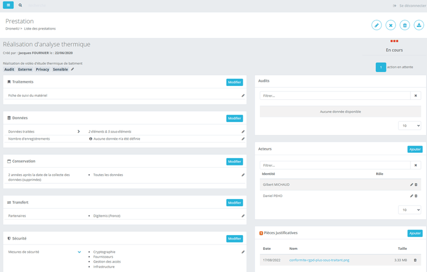Edit tags with pencil next to Sensible
The width and height of the screenshot is (427, 272).
tap(72, 70)
